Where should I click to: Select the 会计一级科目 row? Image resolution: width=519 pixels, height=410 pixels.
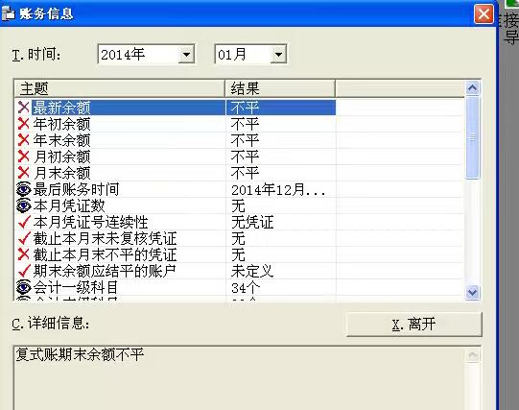coord(239,287)
